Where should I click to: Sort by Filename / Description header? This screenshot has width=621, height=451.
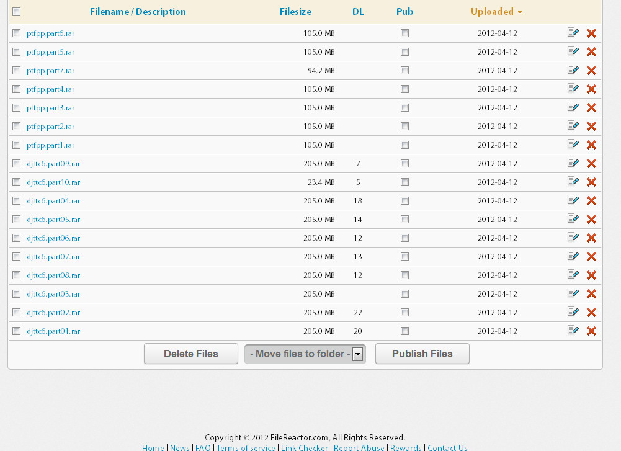click(x=138, y=12)
